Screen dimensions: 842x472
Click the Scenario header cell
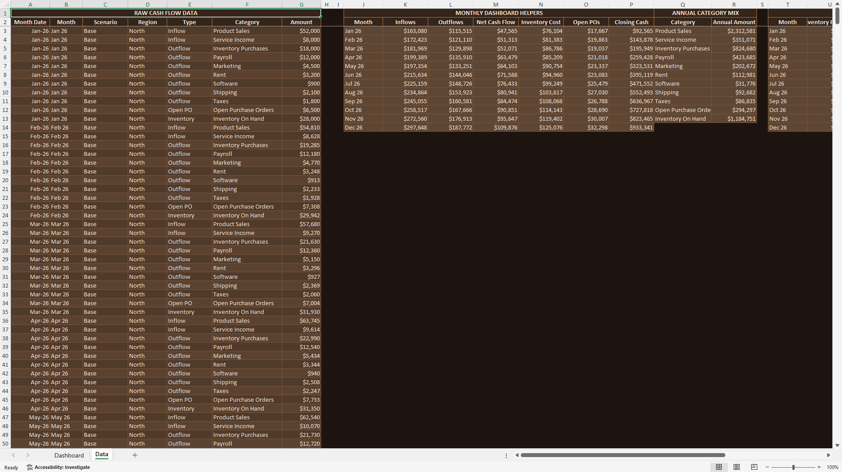point(105,22)
